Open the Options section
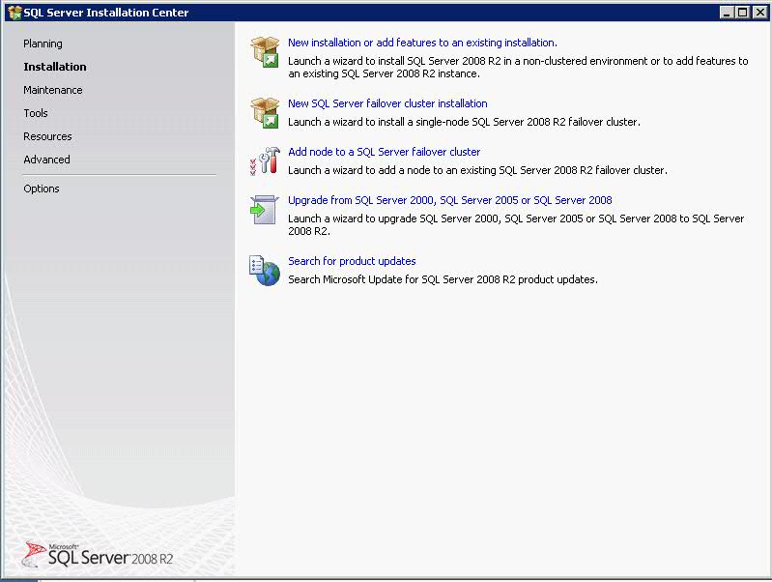 coord(42,189)
